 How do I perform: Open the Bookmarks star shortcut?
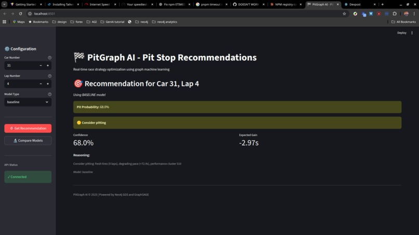[x=38, y=22]
